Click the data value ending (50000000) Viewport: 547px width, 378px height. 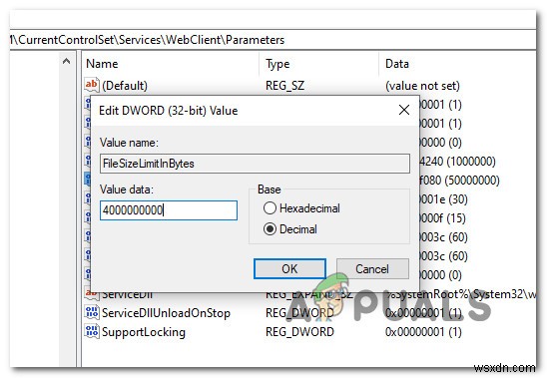coord(459,181)
